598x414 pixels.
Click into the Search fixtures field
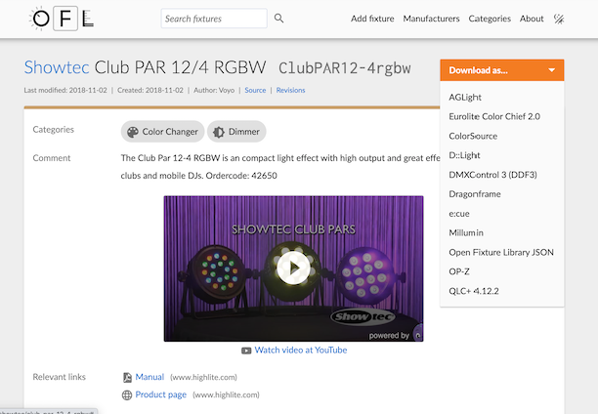214,19
